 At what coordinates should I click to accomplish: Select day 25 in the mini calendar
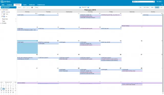pyautogui.click(x=6, y=92)
